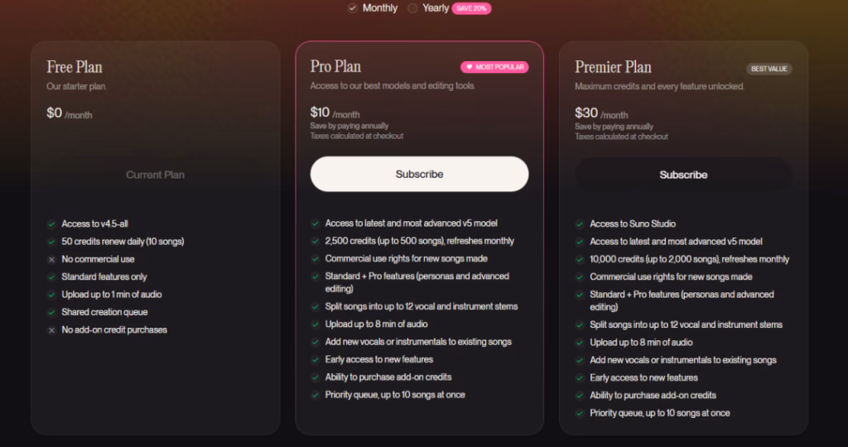Click checkmark beside Shared creation queue
This screenshot has width=848, height=447.
51,312
